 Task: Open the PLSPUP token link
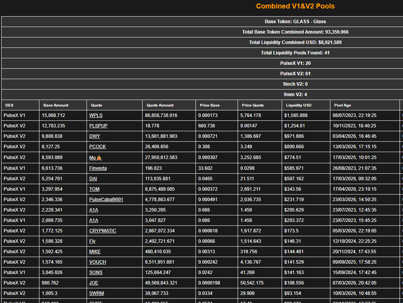98,126
